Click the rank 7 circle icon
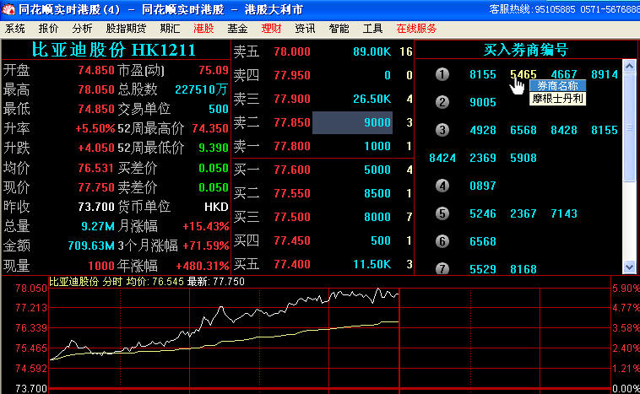Image resolution: width=640 pixels, height=394 pixels. [x=442, y=269]
